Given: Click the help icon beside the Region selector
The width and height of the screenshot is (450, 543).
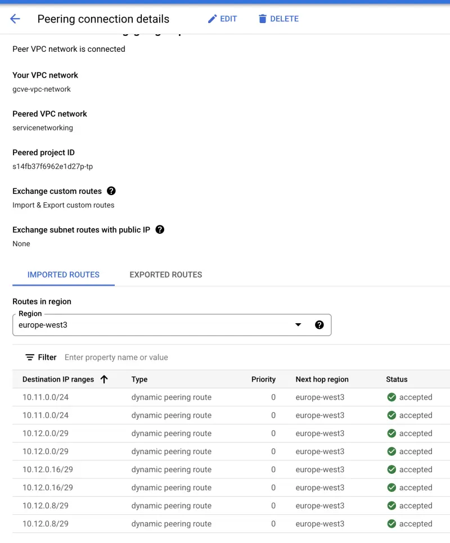Looking at the screenshot, I should pyautogui.click(x=319, y=325).
